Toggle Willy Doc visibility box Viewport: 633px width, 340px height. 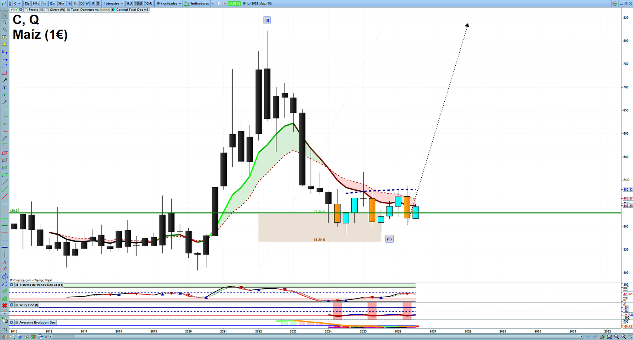coord(17,305)
